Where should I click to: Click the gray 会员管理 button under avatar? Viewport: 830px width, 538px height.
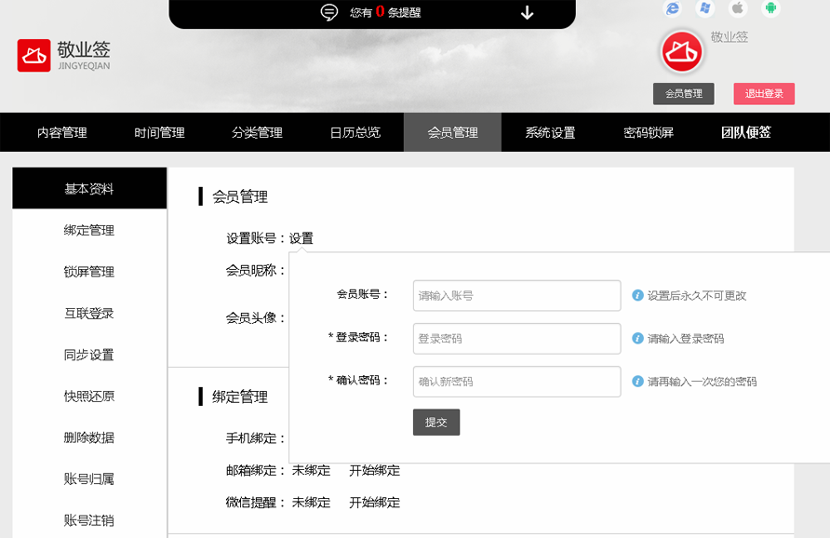click(x=684, y=94)
